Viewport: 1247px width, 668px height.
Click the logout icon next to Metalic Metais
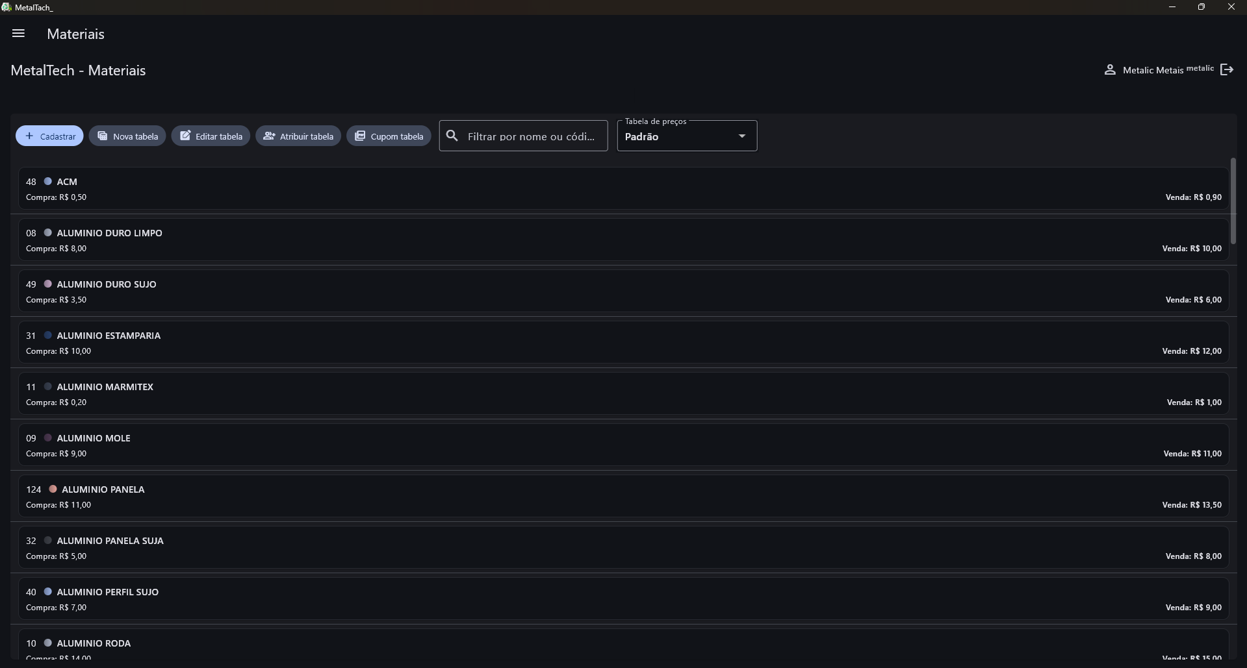tap(1226, 69)
